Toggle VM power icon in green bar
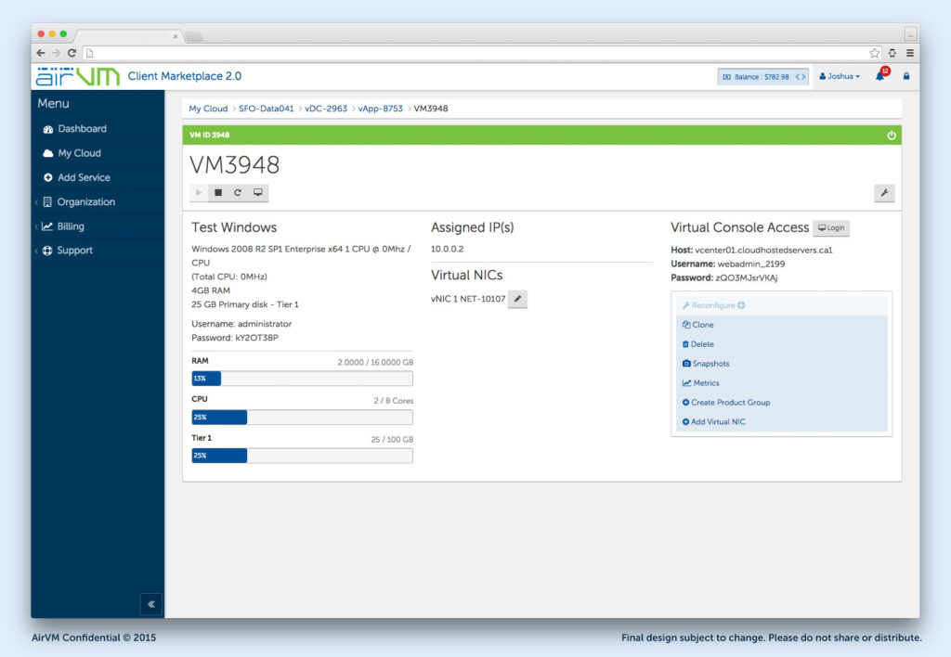The height and width of the screenshot is (657, 951). tap(891, 135)
